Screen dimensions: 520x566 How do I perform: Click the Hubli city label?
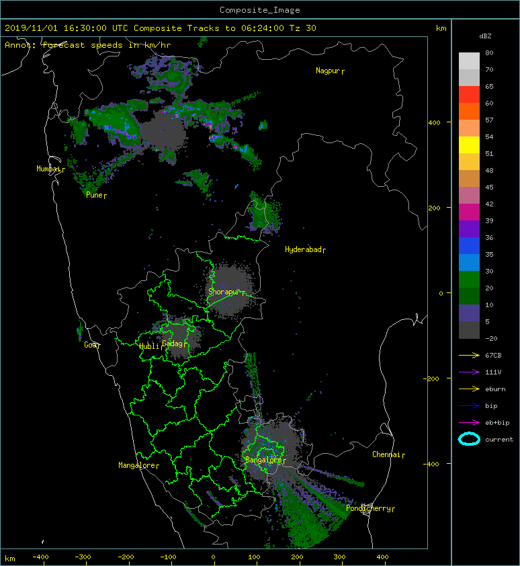(x=149, y=346)
